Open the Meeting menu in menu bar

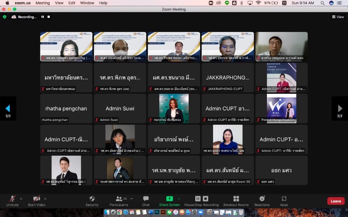coord(42,3)
